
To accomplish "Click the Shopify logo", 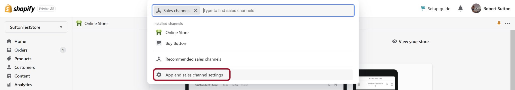I will [x=20, y=9].
